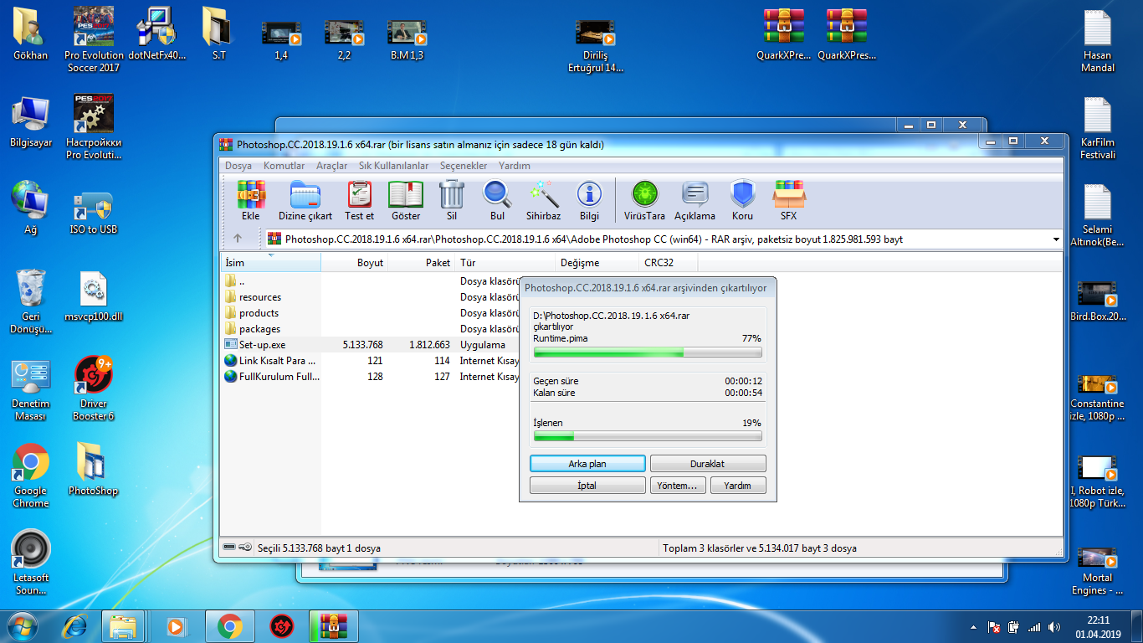The image size is (1143, 643).
Task: Click the Duraklat pause button
Action: click(x=708, y=464)
